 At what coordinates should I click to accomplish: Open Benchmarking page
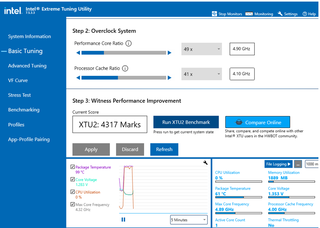pyautogui.click(x=24, y=110)
